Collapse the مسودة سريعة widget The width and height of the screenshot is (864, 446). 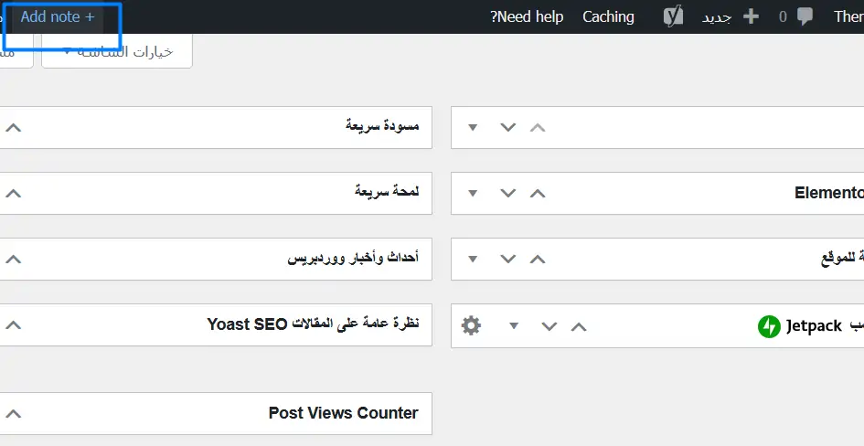point(12,127)
